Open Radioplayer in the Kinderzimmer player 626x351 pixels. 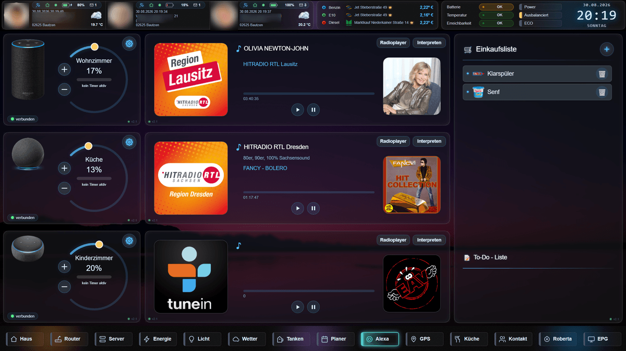tap(393, 240)
